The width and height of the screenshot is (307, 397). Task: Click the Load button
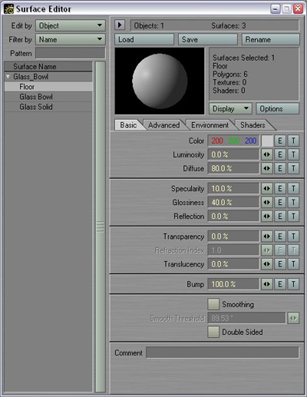[x=144, y=39]
